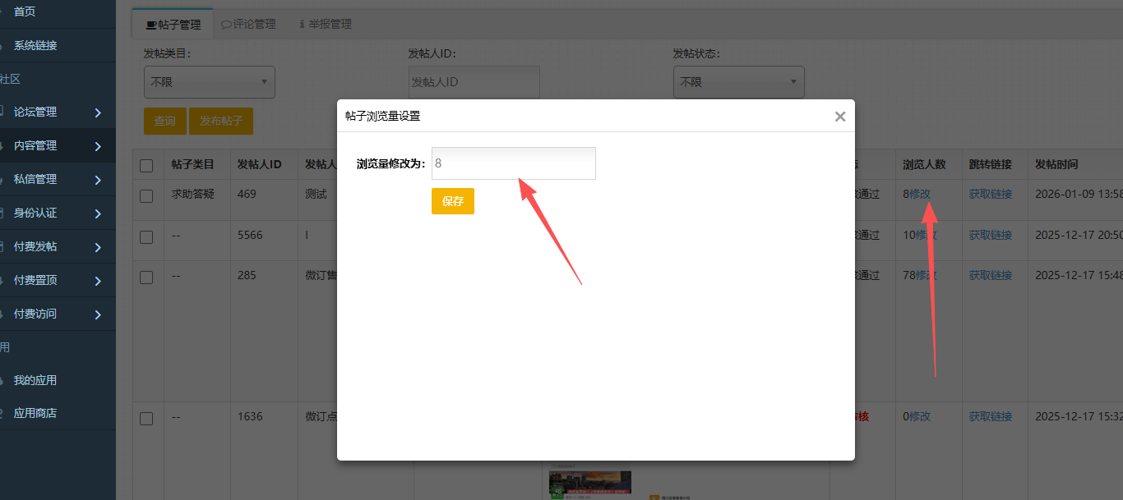Click the 浏览量修改为 input field
The image size is (1123, 500).
(513, 163)
